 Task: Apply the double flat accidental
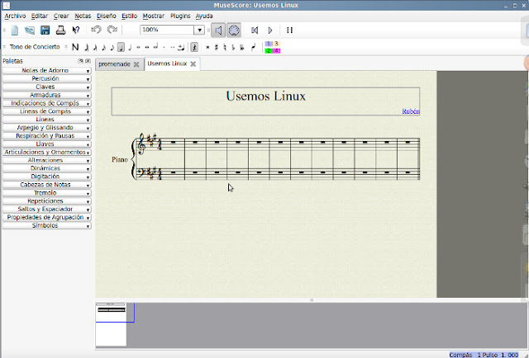point(242,48)
